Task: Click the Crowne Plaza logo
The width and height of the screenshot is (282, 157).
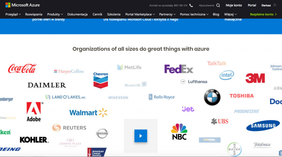Action: coord(70,143)
